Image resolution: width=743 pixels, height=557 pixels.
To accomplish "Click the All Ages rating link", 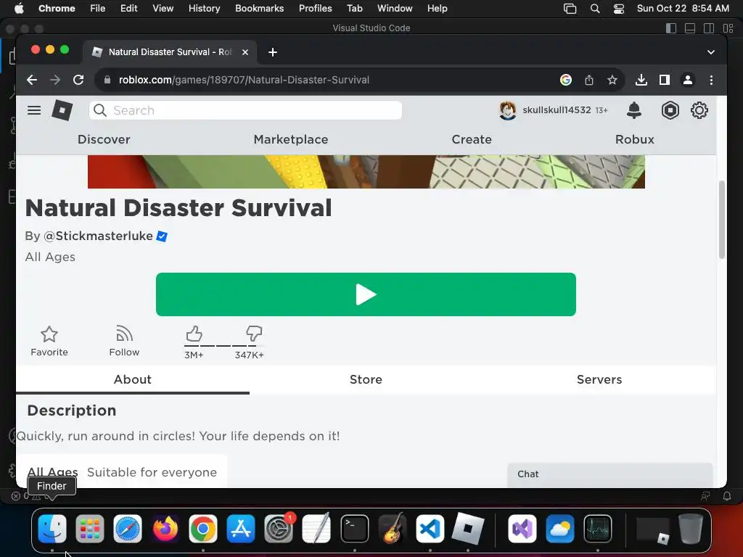I will coord(52,472).
